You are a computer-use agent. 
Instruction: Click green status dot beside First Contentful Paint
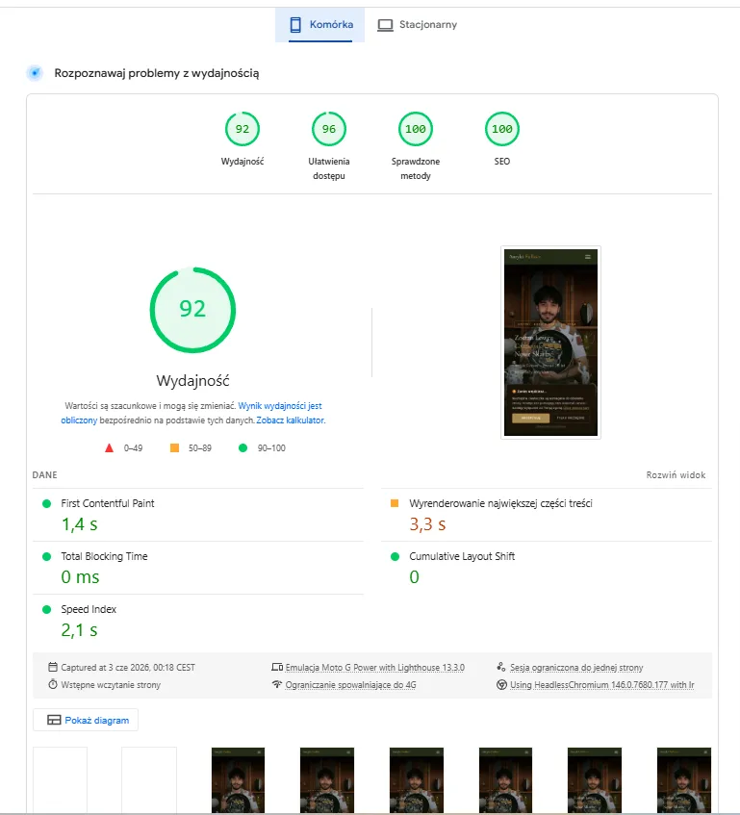click(x=47, y=503)
